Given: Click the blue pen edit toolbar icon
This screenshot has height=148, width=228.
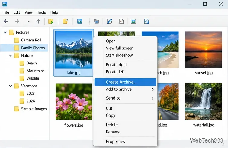Looking at the screenshot, I should pyautogui.click(x=109, y=21).
